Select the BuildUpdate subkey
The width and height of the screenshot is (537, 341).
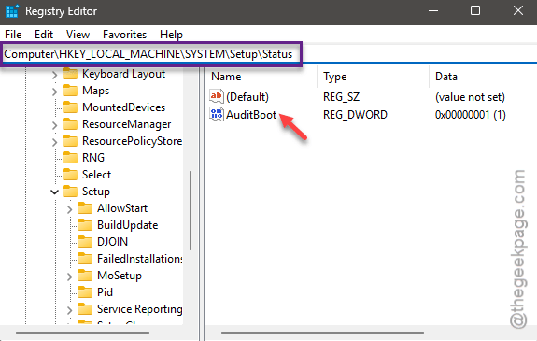tap(127, 225)
